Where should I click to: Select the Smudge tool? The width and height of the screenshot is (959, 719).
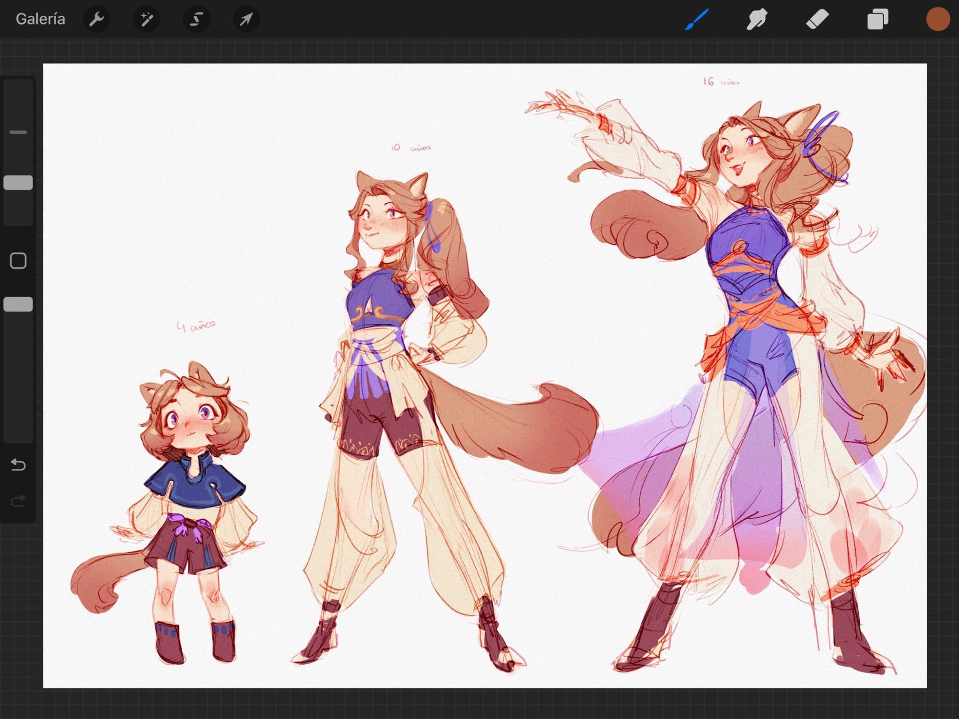click(757, 19)
